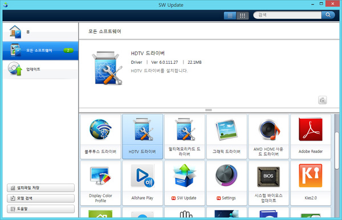342x220 pixels.
Task: Click the search input field
Action: click(x=287, y=15)
